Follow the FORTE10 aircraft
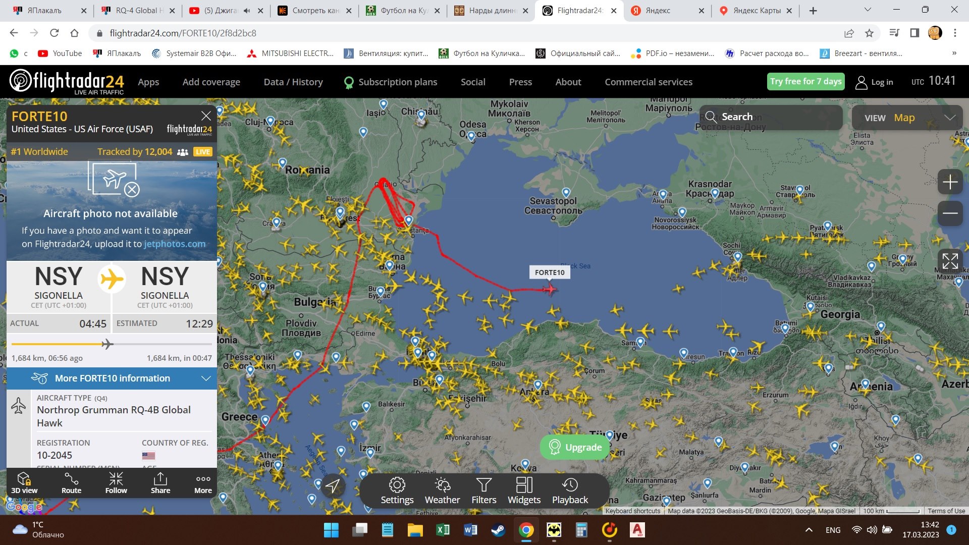Image resolution: width=969 pixels, height=545 pixels. pyautogui.click(x=116, y=483)
